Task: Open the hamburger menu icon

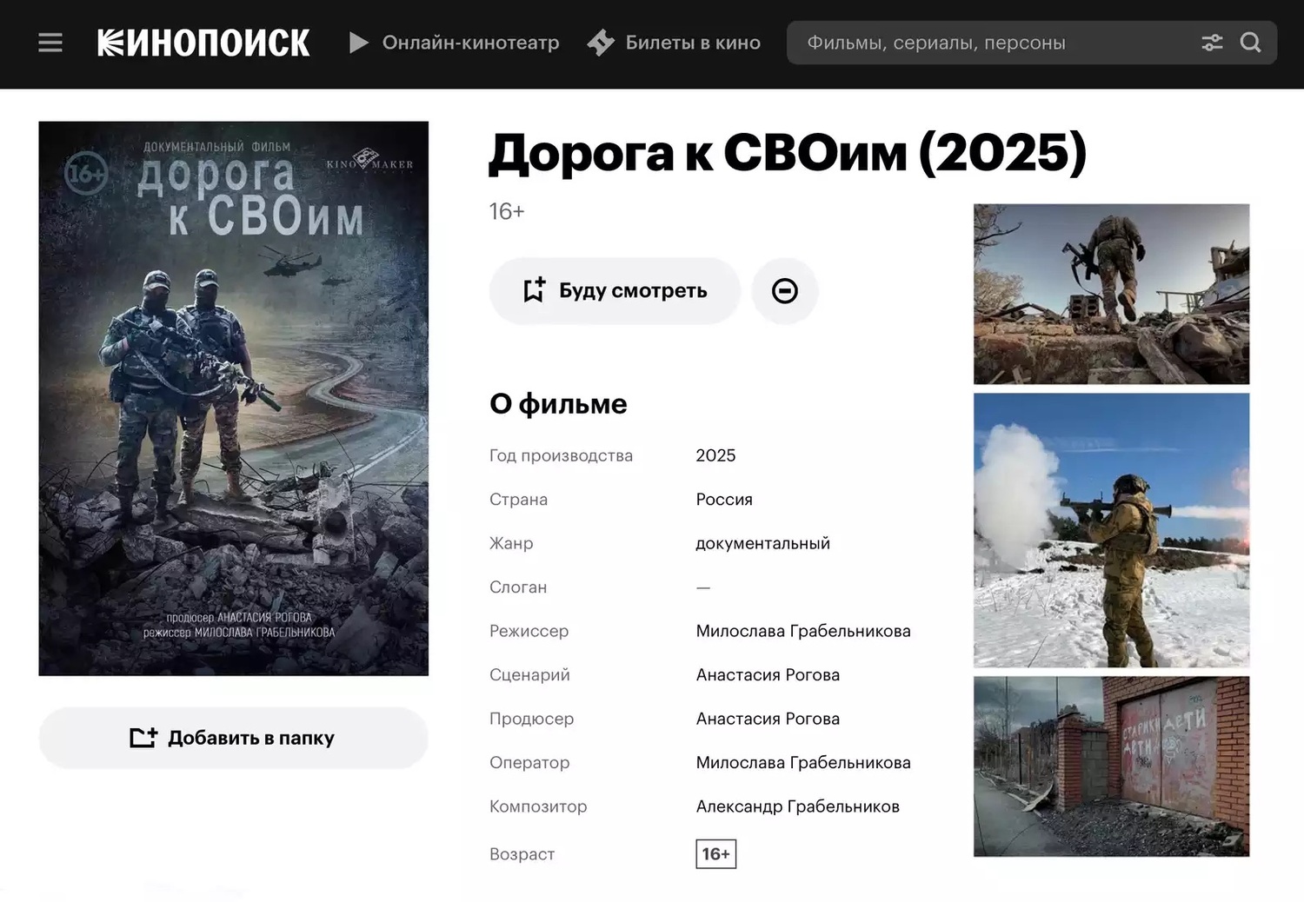Action: (50, 43)
